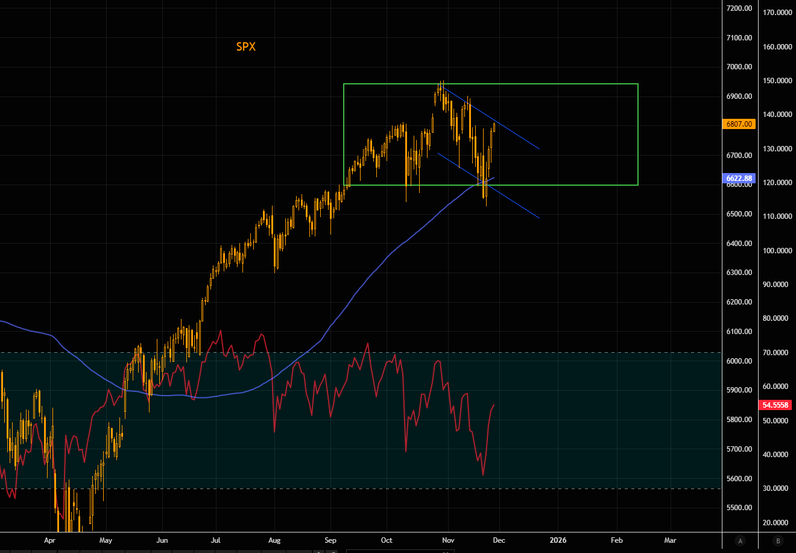Click the orange SPX text label
This screenshot has height=553, width=796.
pos(245,46)
